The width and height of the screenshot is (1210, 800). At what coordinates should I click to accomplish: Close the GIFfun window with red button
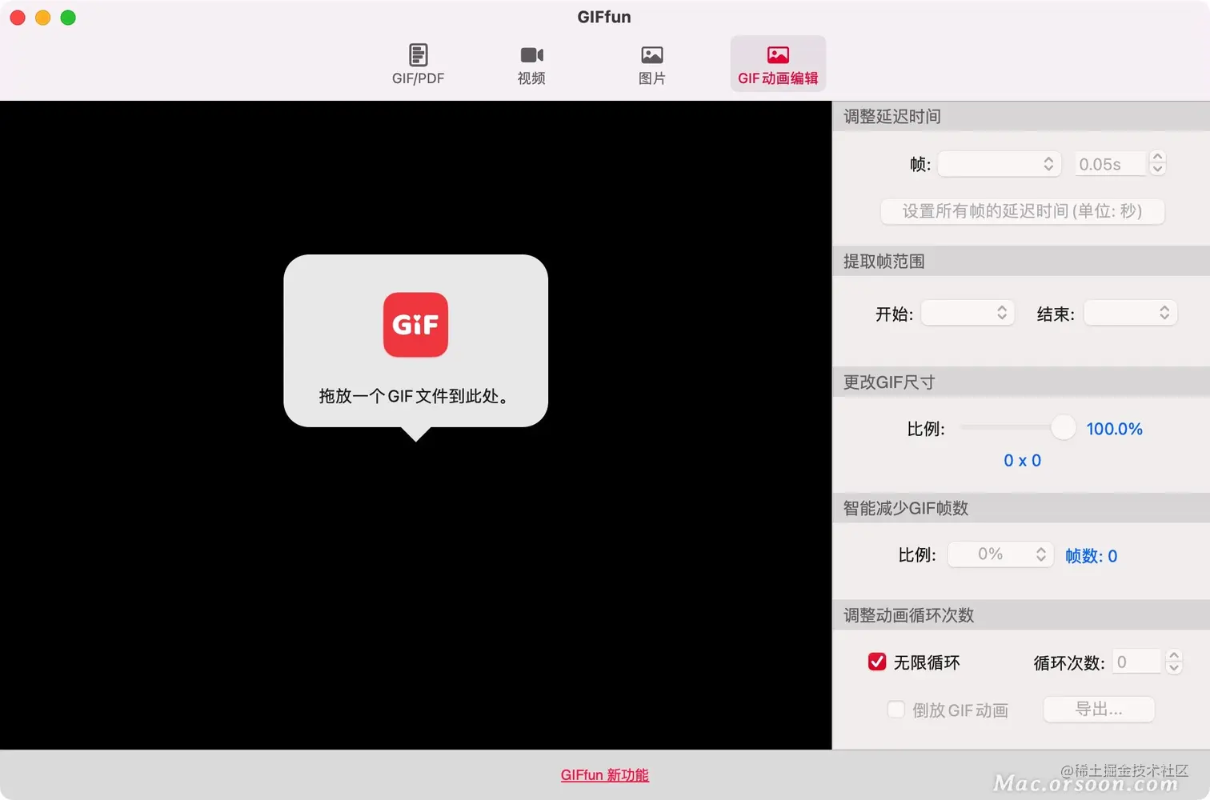18,18
